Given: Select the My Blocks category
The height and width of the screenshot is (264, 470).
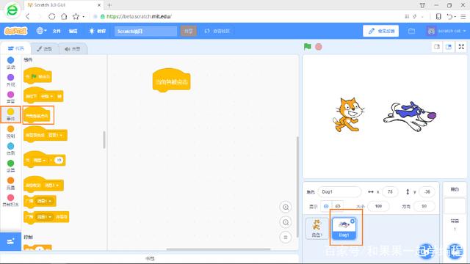Looking at the screenshot, I should pyautogui.click(x=10, y=200).
